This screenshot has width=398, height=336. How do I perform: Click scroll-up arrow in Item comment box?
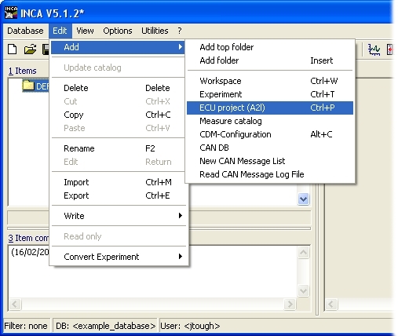[303, 252]
